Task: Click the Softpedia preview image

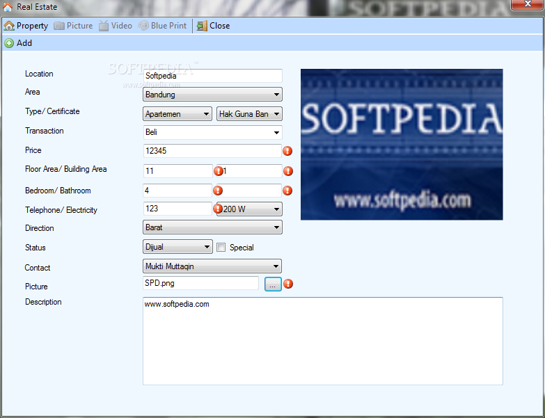Action: (402, 144)
